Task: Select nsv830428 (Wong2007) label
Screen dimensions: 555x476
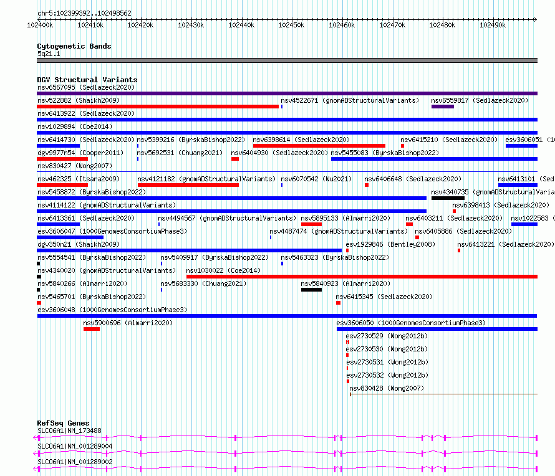Action: (x=387, y=388)
